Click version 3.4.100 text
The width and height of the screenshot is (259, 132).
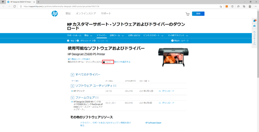109,91
